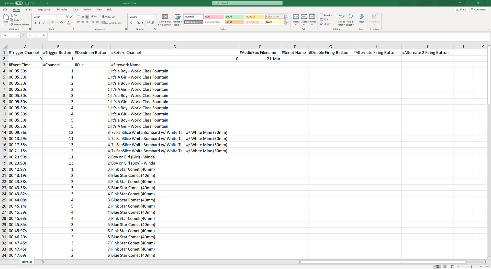Image resolution: width=491 pixels, height=269 pixels.
Task: Click the AutoSum icon
Action: pos(327,15)
